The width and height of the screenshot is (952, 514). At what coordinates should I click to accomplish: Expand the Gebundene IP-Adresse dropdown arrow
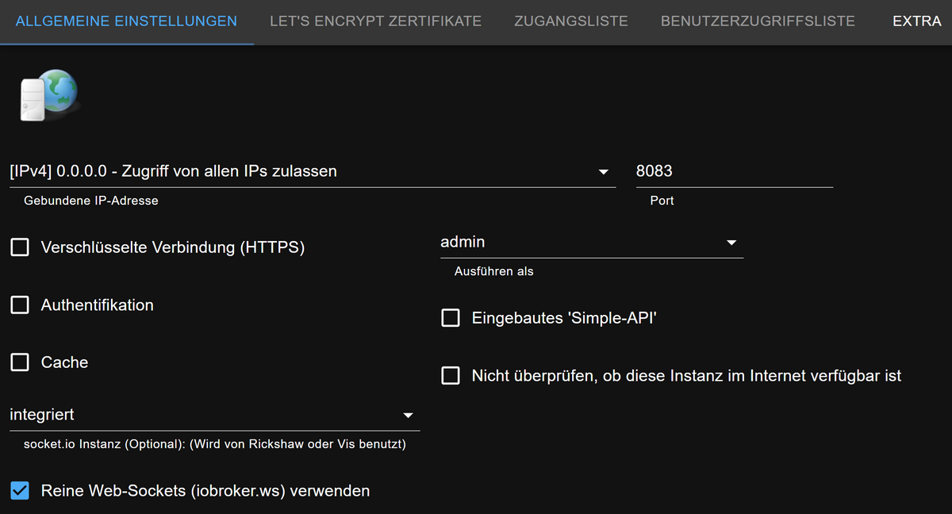pos(604,171)
